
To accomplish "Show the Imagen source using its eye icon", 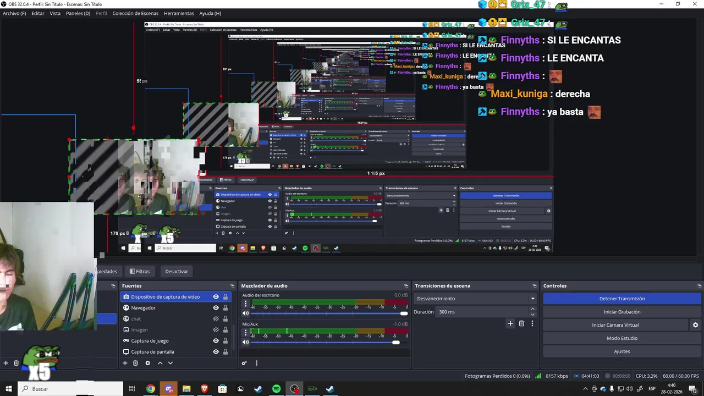I will 216,330.
